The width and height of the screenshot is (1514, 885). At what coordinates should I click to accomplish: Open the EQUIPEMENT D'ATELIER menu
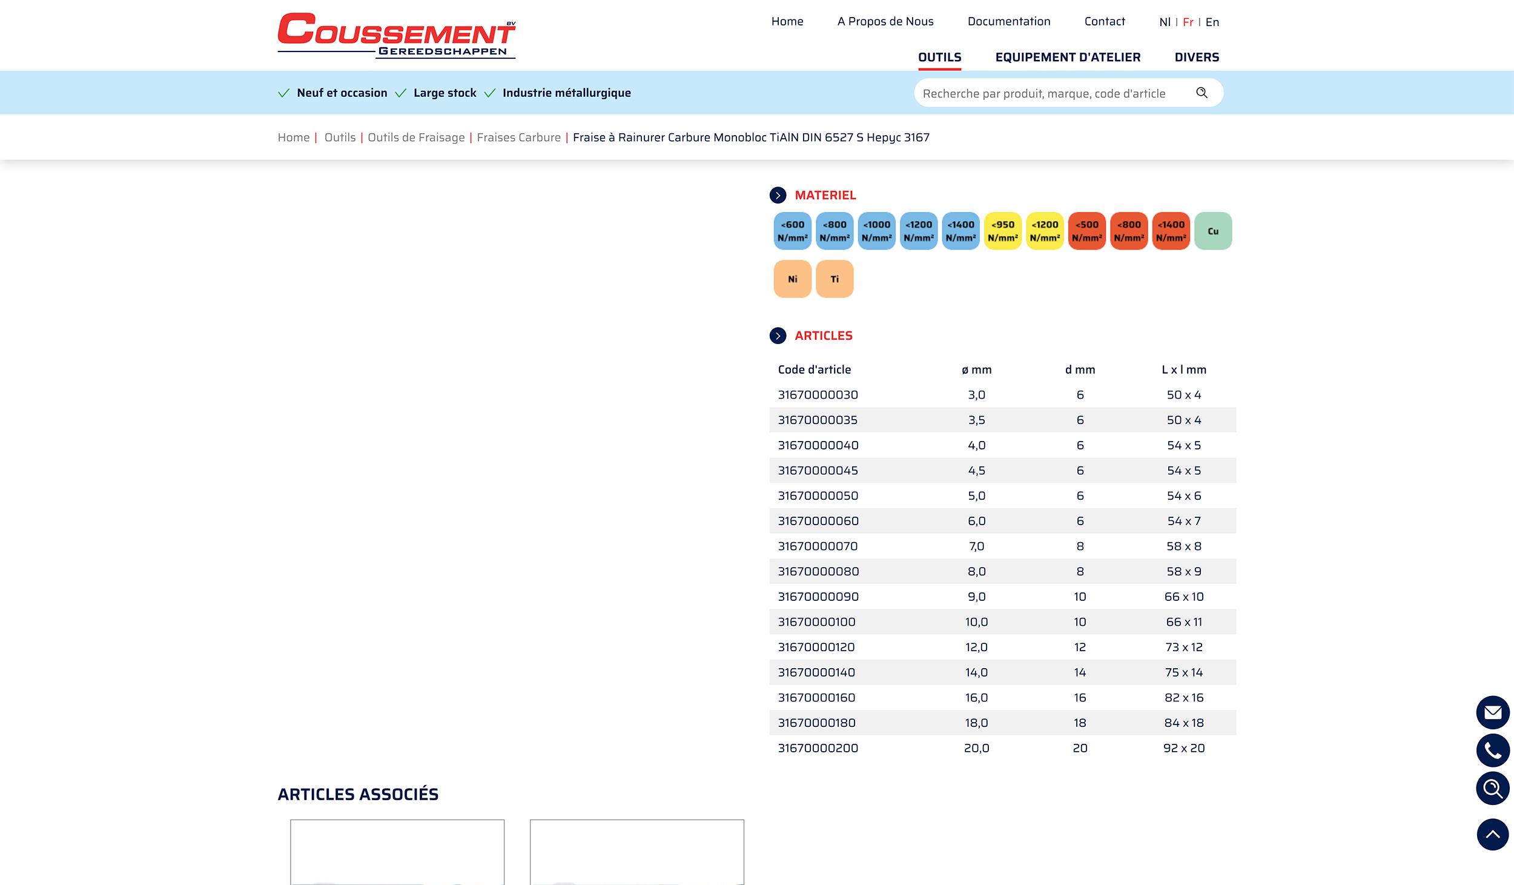(x=1067, y=58)
